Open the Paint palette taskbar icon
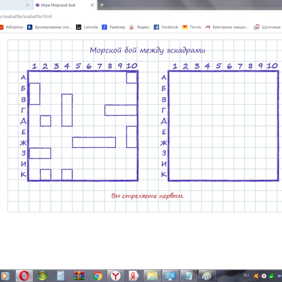This screenshot has height=282, width=282. point(206,275)
